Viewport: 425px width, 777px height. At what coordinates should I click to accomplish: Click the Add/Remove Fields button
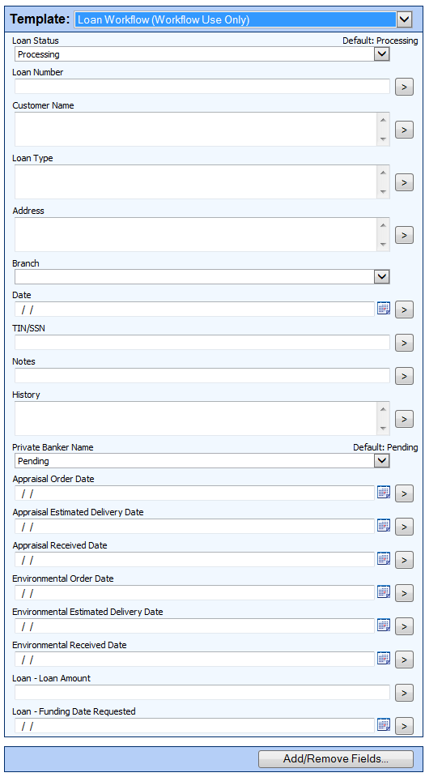pos(335,758)
